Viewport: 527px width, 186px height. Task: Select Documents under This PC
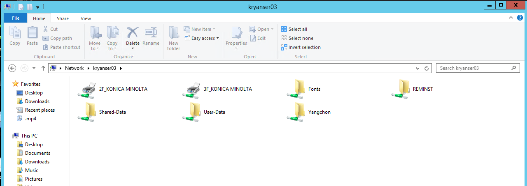(x=33, y=153)
